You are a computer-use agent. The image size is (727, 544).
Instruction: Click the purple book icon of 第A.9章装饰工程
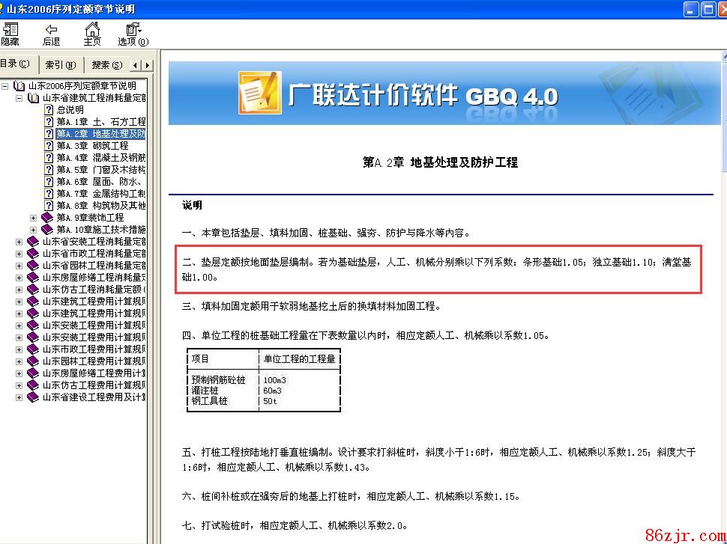tap(47, 218)
